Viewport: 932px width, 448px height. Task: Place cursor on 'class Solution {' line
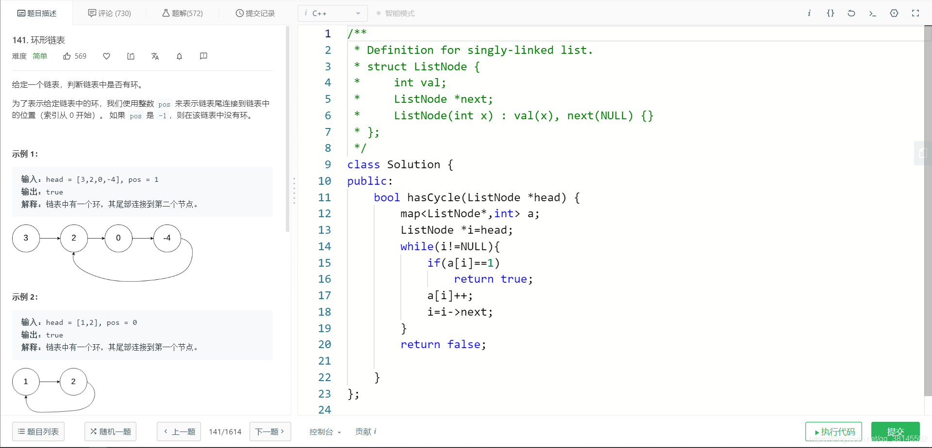click(x=400, y=165)
